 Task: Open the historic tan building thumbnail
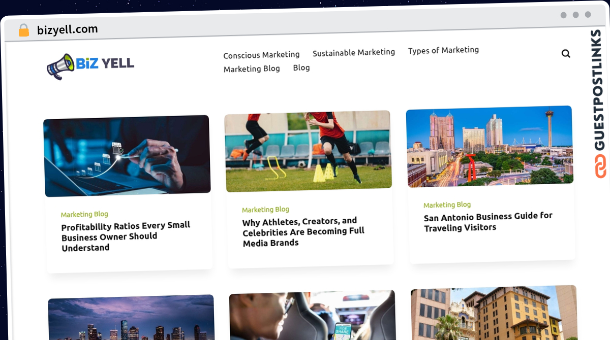(x=494, y=313)
